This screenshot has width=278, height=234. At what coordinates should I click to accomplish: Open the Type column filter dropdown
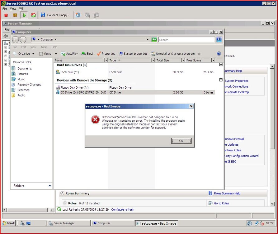[153, 61]
